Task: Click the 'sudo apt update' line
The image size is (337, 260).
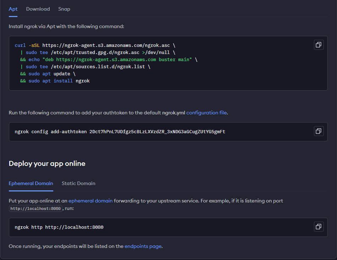Action: pyautogui.click(x=48, y=74)
